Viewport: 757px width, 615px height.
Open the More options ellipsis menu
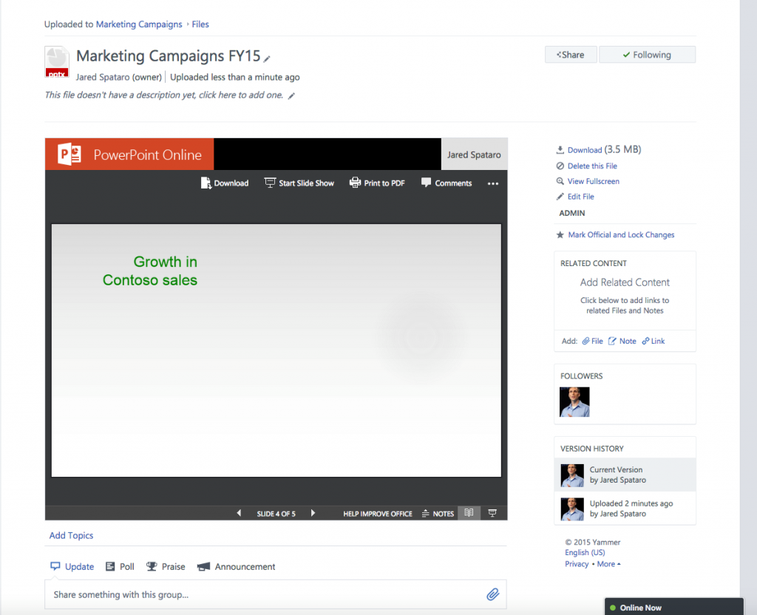pyautogui.click(x=492, y=183)
